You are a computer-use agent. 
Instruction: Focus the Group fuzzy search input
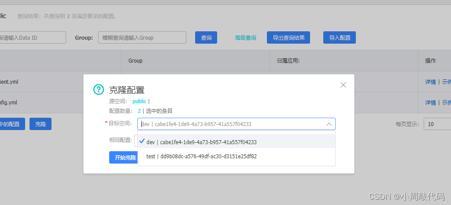[x=142, y=38]
